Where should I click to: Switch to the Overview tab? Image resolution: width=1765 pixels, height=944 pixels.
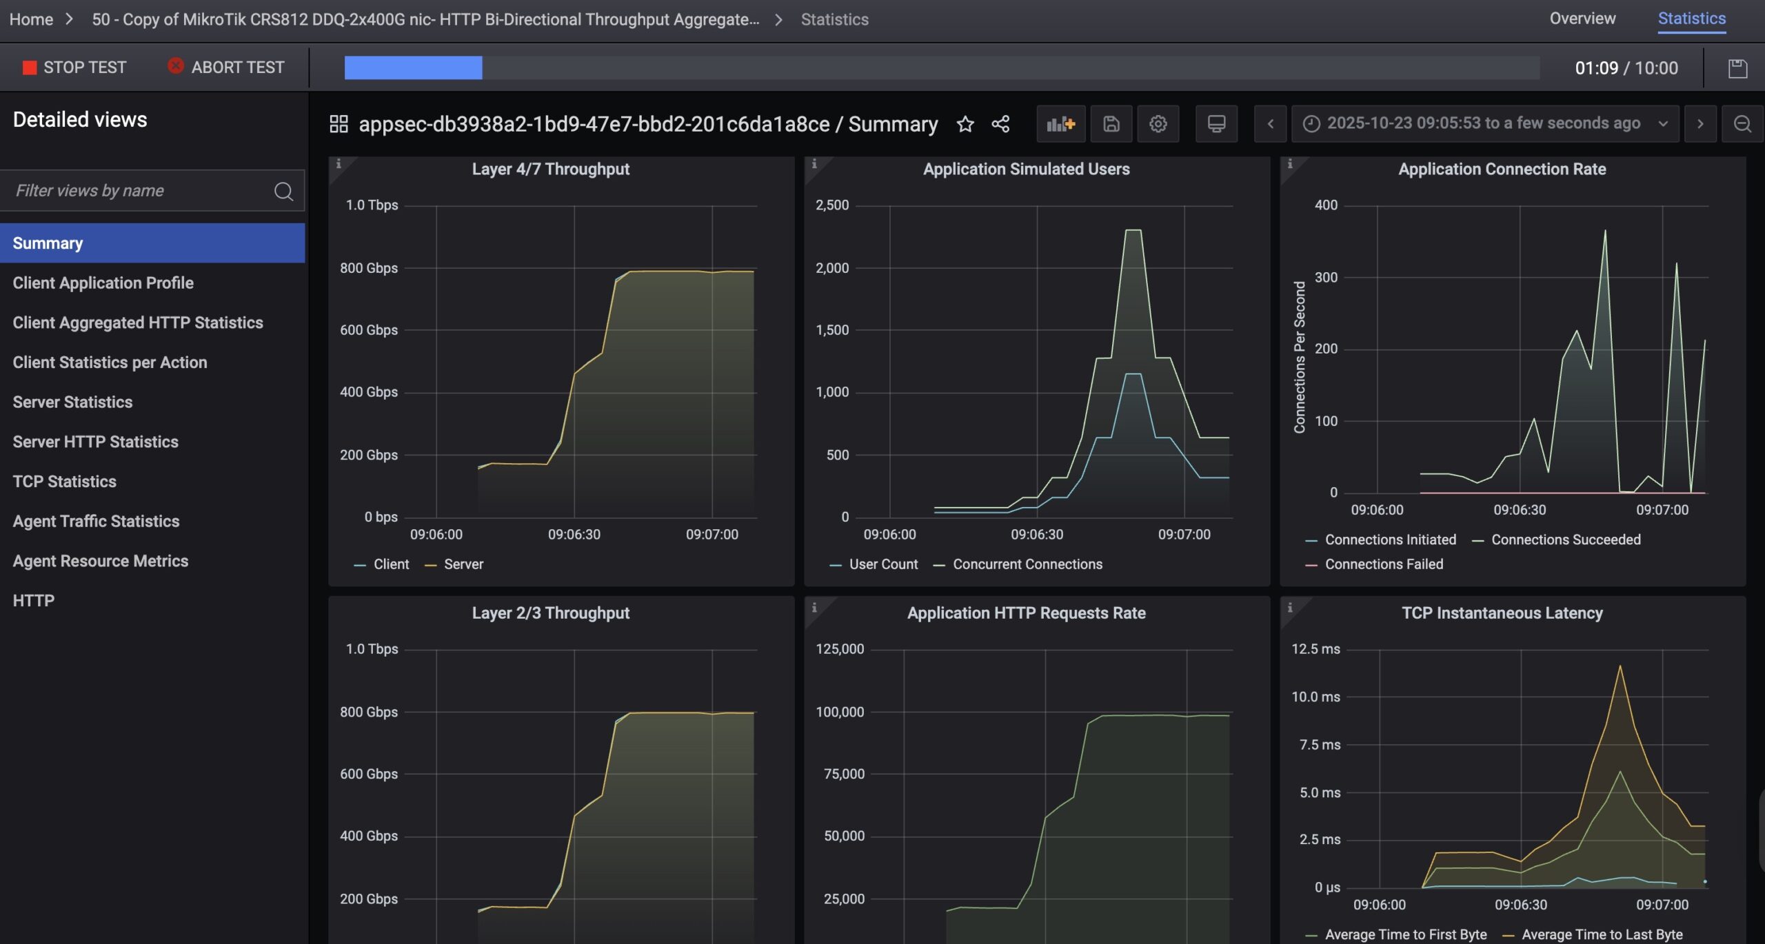1582,19
